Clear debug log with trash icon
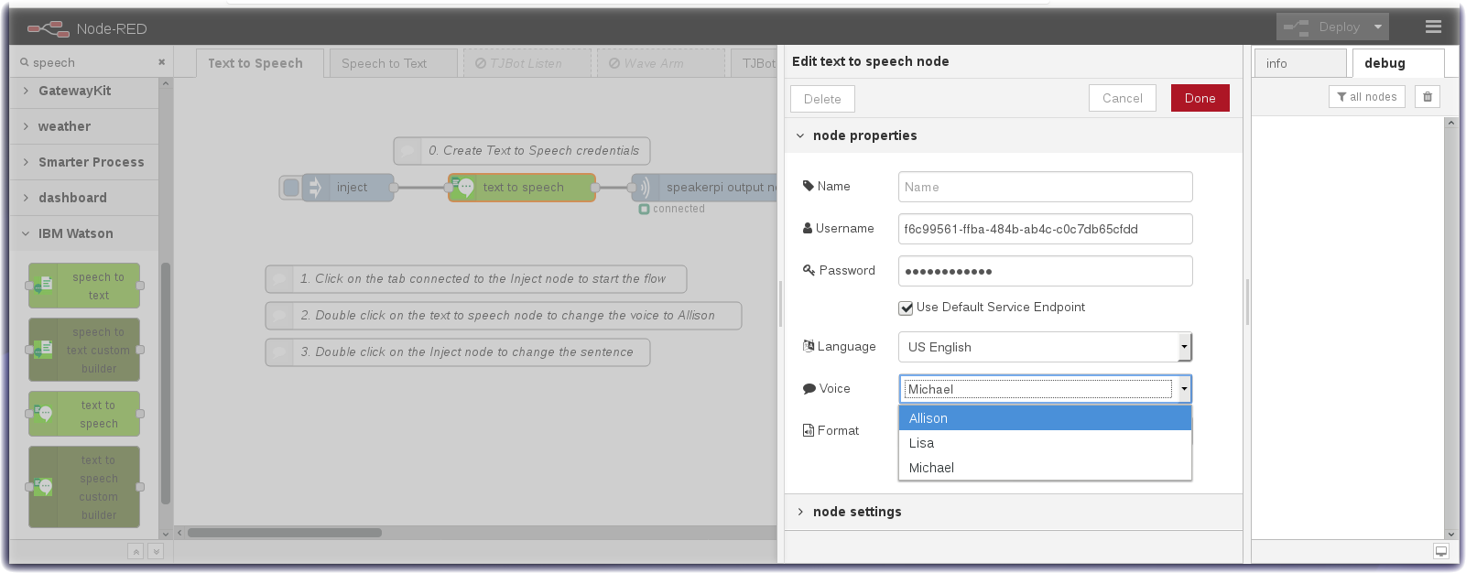The image size is (1466, 573). coord(1428,97)
